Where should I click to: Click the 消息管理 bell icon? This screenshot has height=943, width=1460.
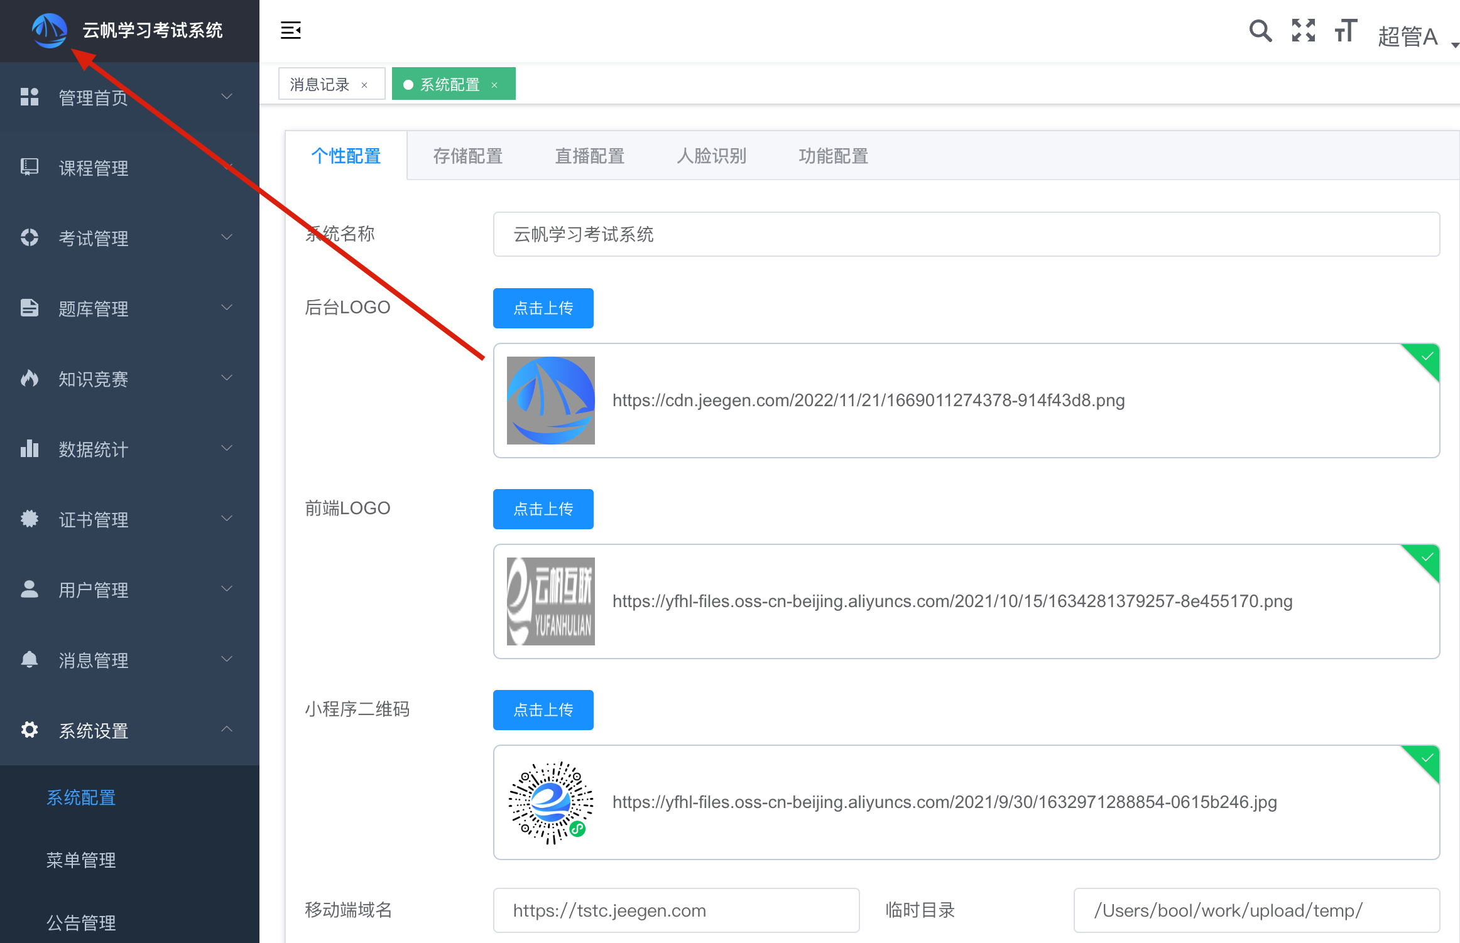pyautogui.click(x=30, y=659)
